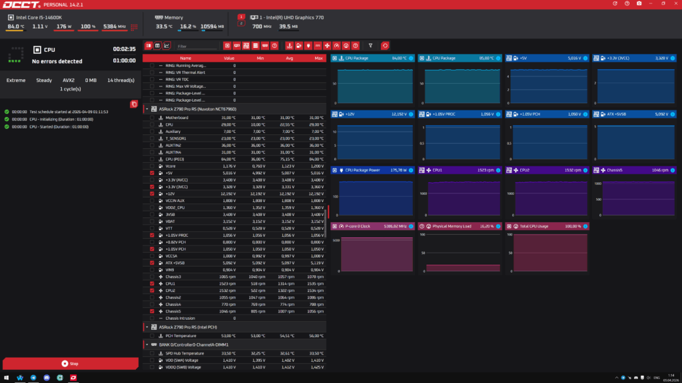
Task: Click the Steady load type label
Action: tap(44, 80)
